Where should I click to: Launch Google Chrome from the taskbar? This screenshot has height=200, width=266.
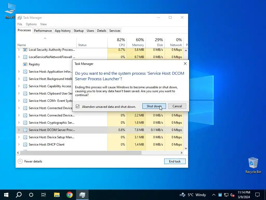(x=70, y=195)
